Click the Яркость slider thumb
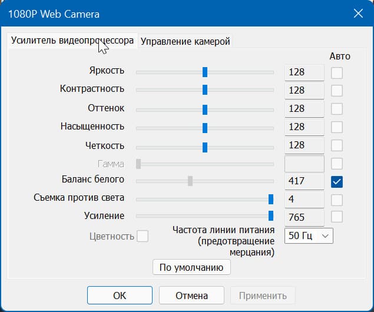The width and height of the screenshot is (374, 312). coord(205,72)
